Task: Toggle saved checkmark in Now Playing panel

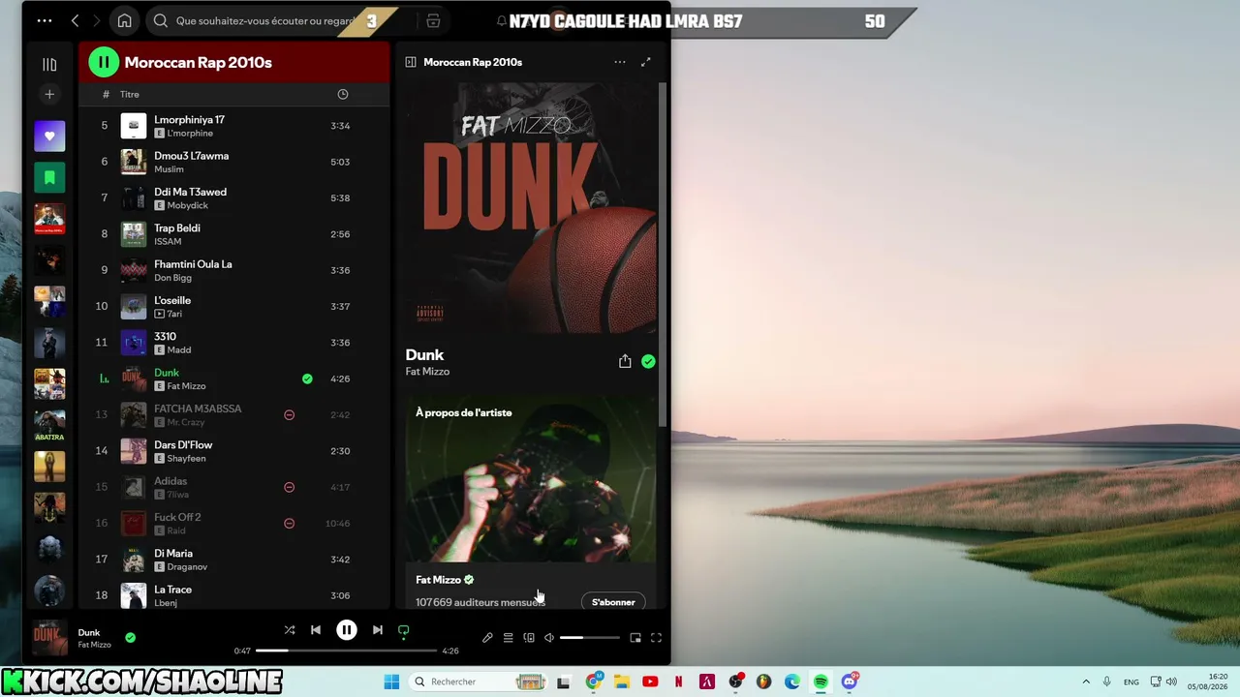Action: [648, 361]
